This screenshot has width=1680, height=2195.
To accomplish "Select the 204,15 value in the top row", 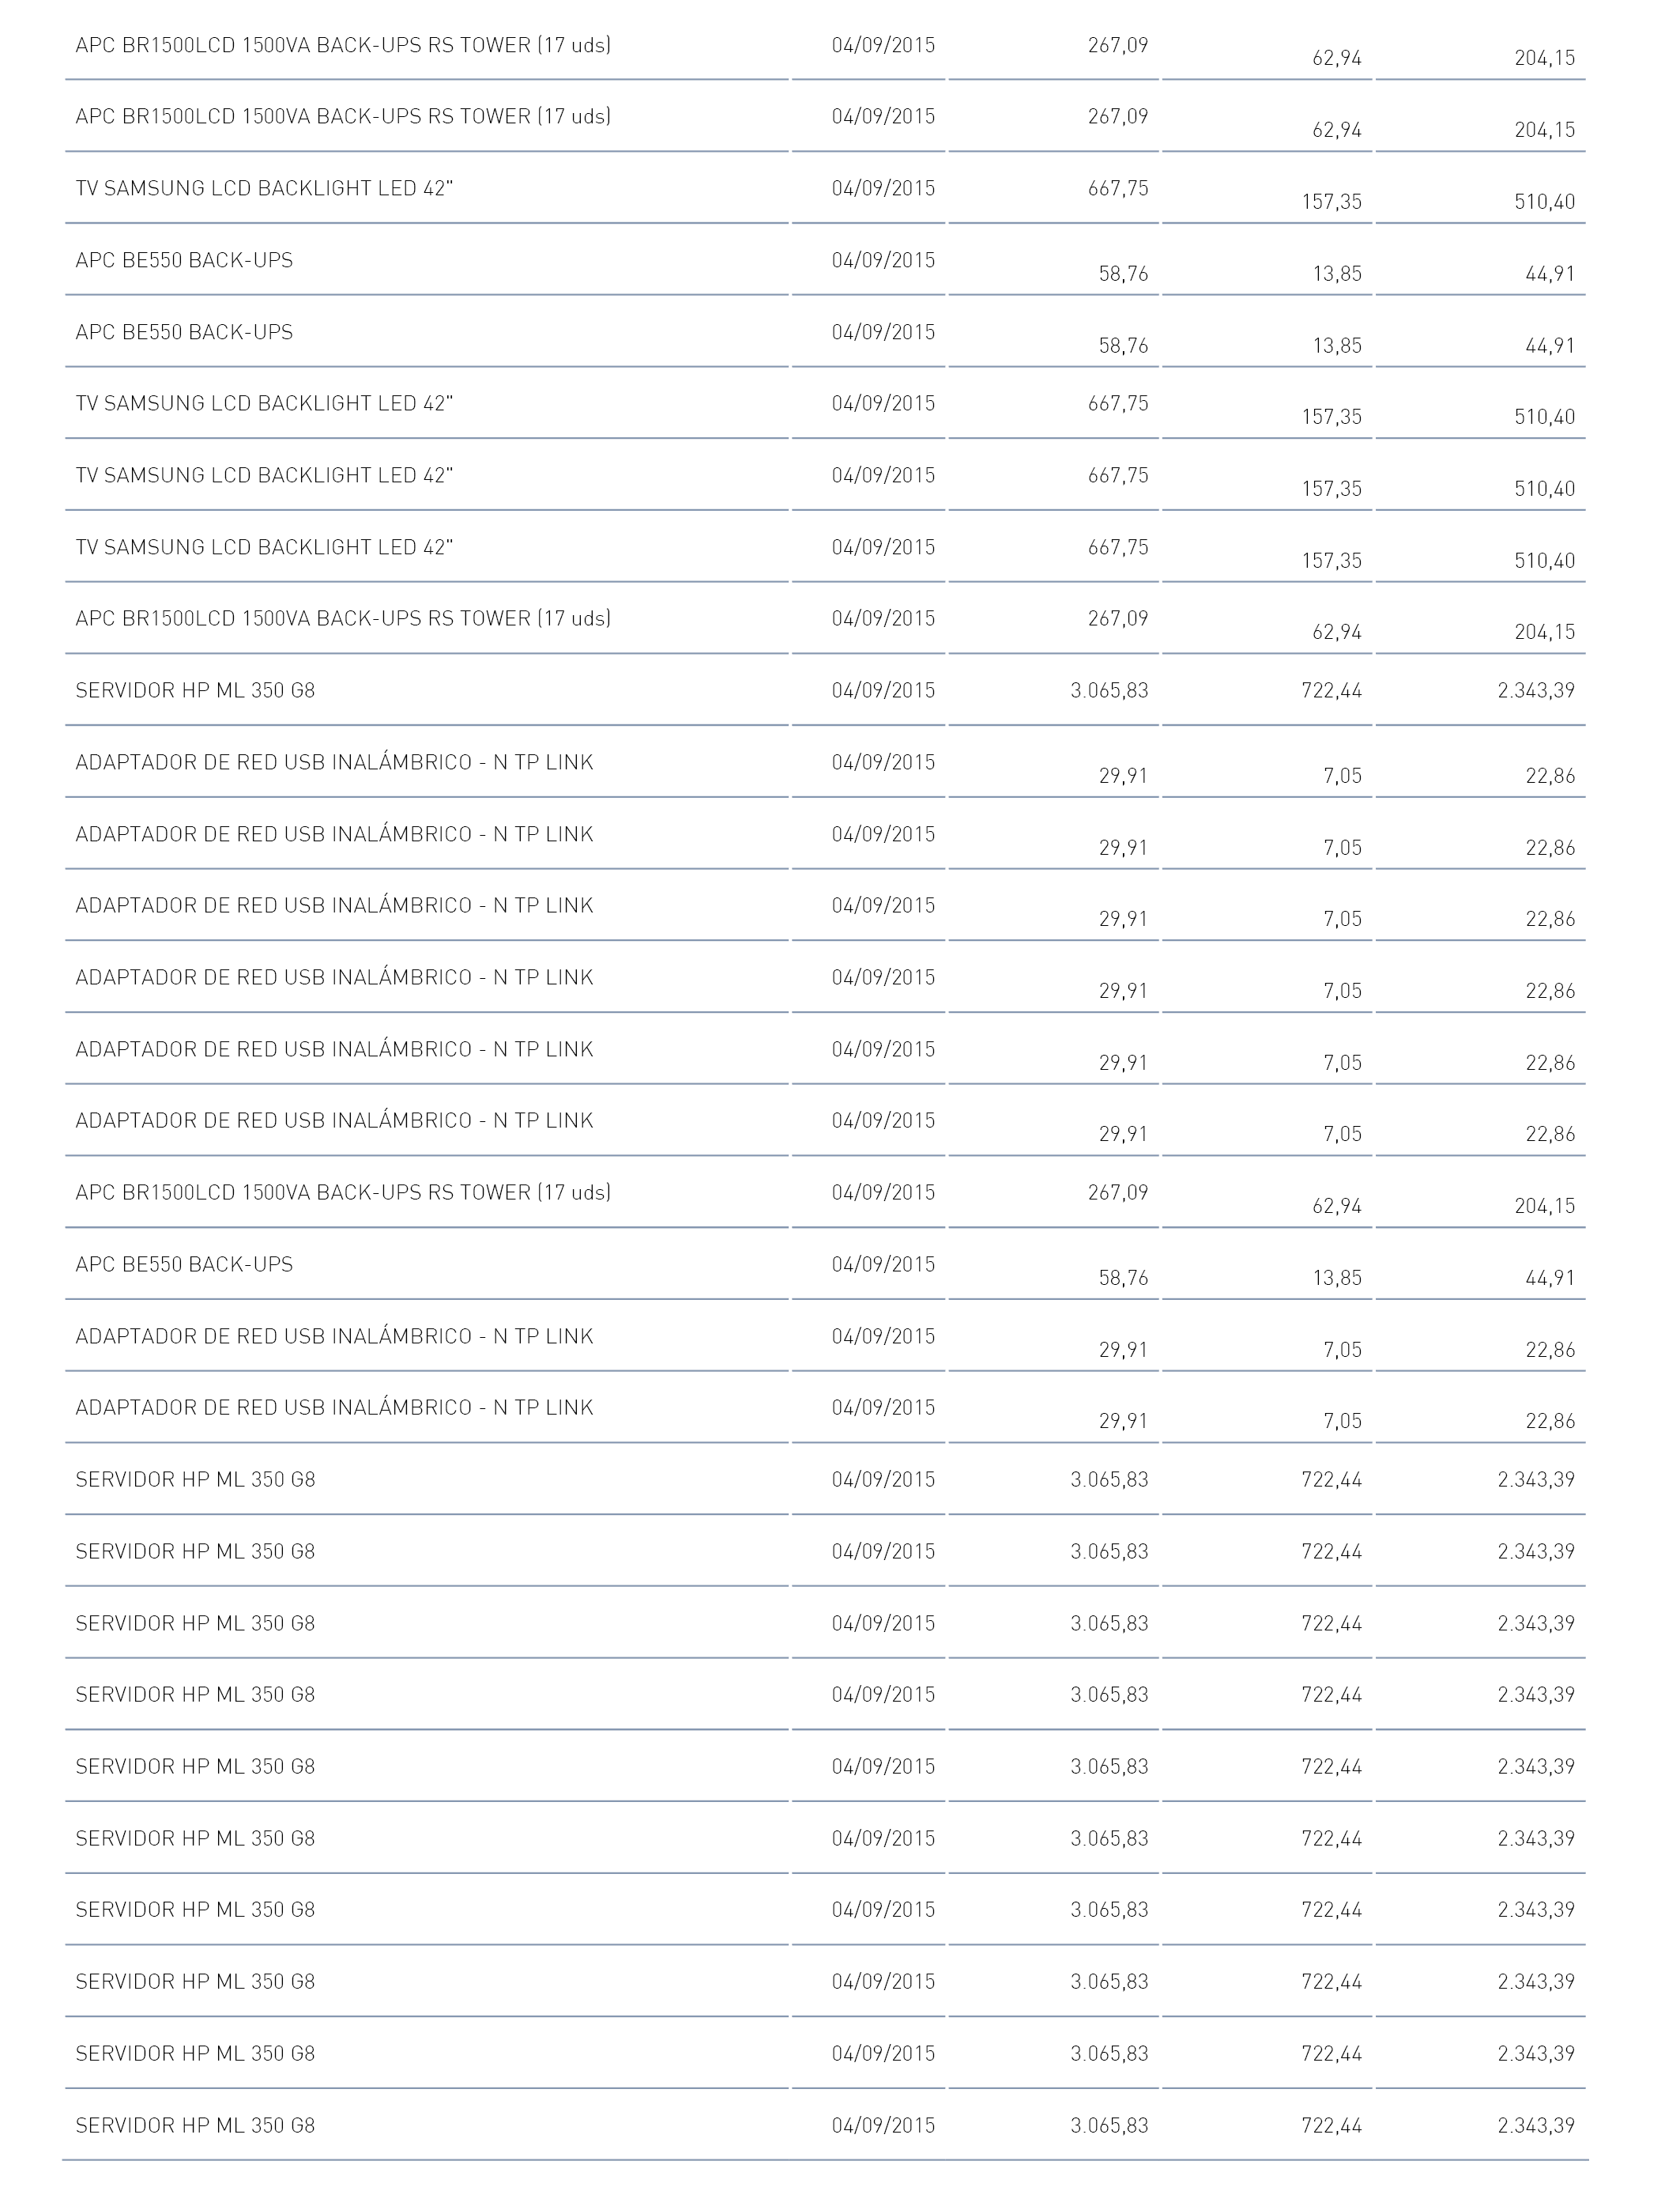I will 1545,58.
